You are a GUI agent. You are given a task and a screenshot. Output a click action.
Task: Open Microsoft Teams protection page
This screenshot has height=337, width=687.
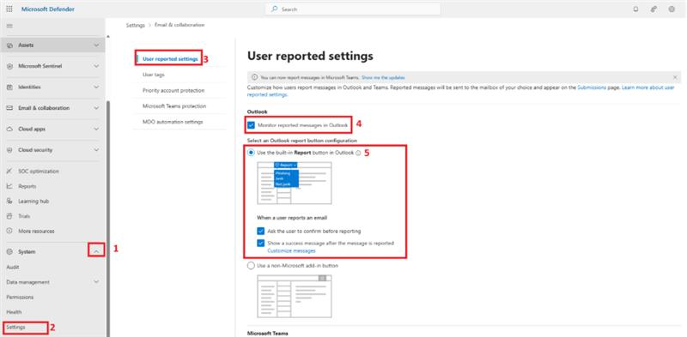[174, 106]
